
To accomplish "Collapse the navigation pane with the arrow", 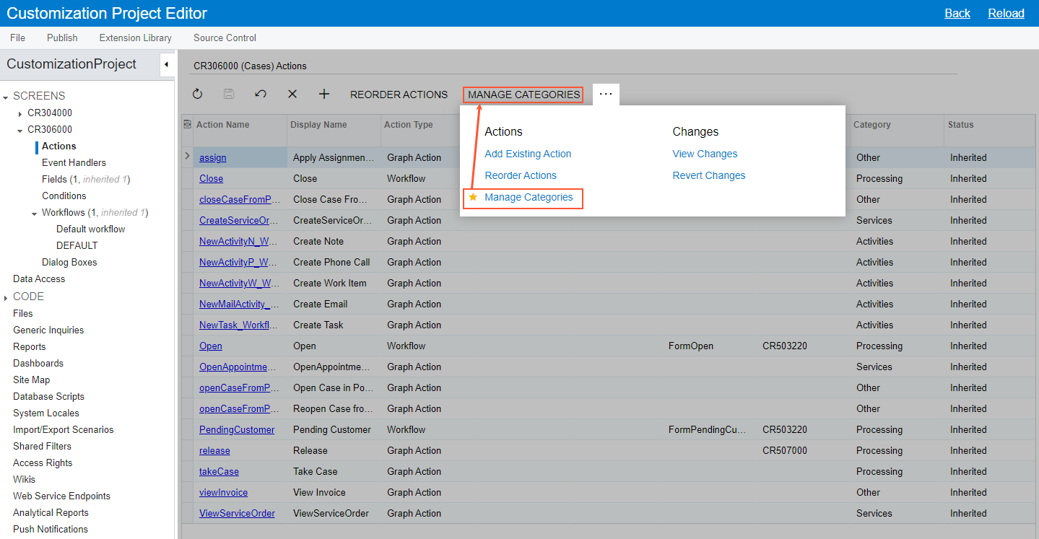I will [166, 65].
